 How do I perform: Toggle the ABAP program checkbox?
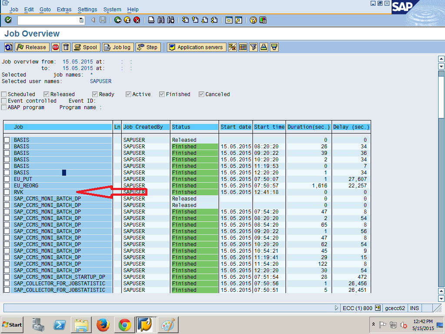pos(4,107)
